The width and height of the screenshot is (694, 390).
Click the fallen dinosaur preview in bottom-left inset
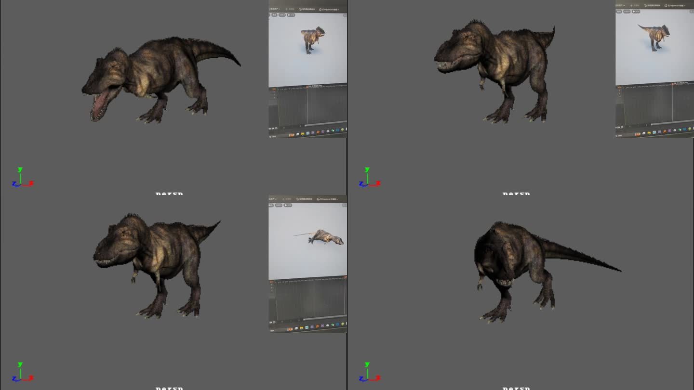(327, 237)
